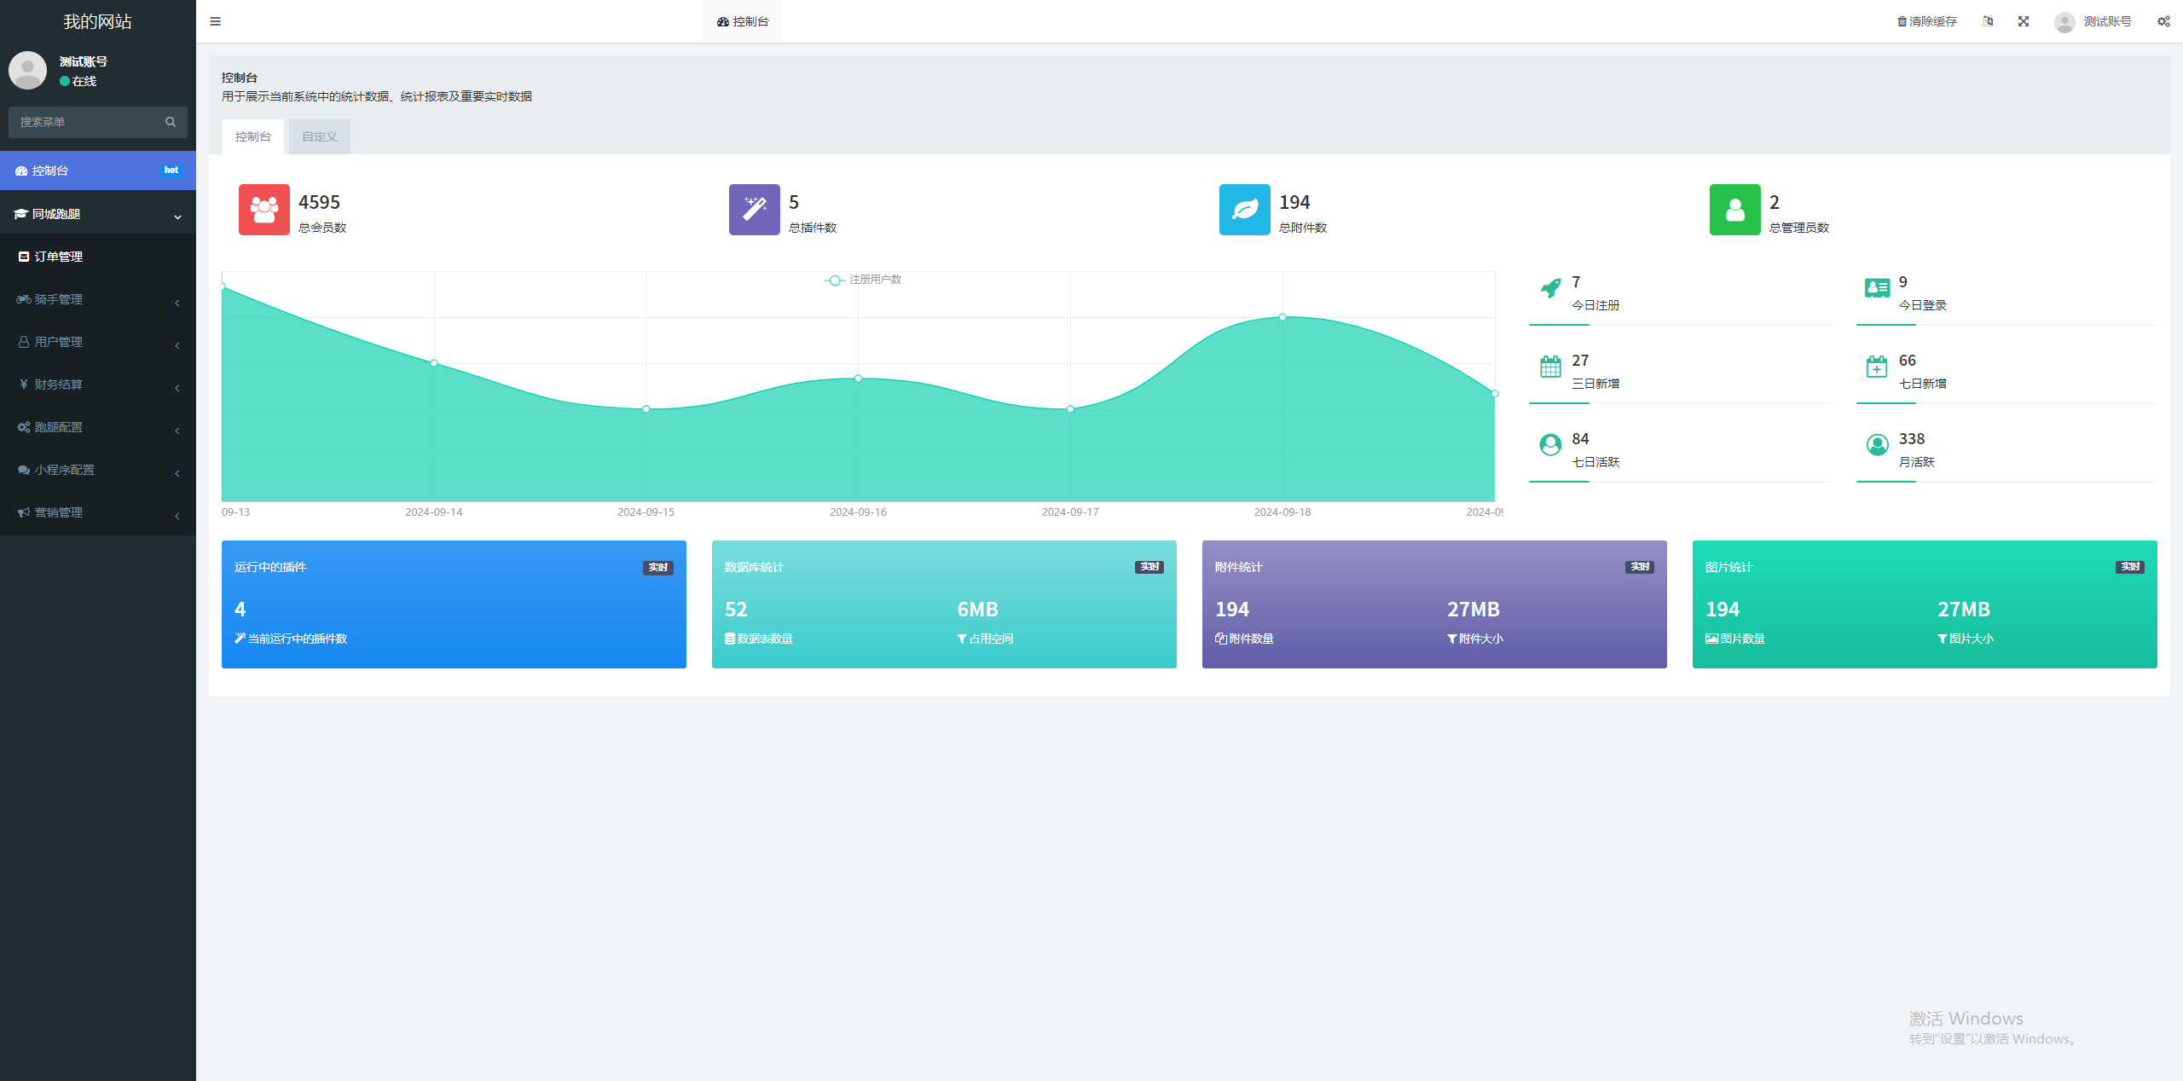This screenshot has height=1081, width=2183.
Task: Expand the 营销管理 submenu
Action: tap(97, 512)
